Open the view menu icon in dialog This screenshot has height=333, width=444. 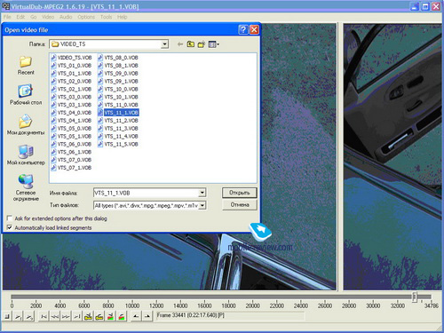[214, 44]
